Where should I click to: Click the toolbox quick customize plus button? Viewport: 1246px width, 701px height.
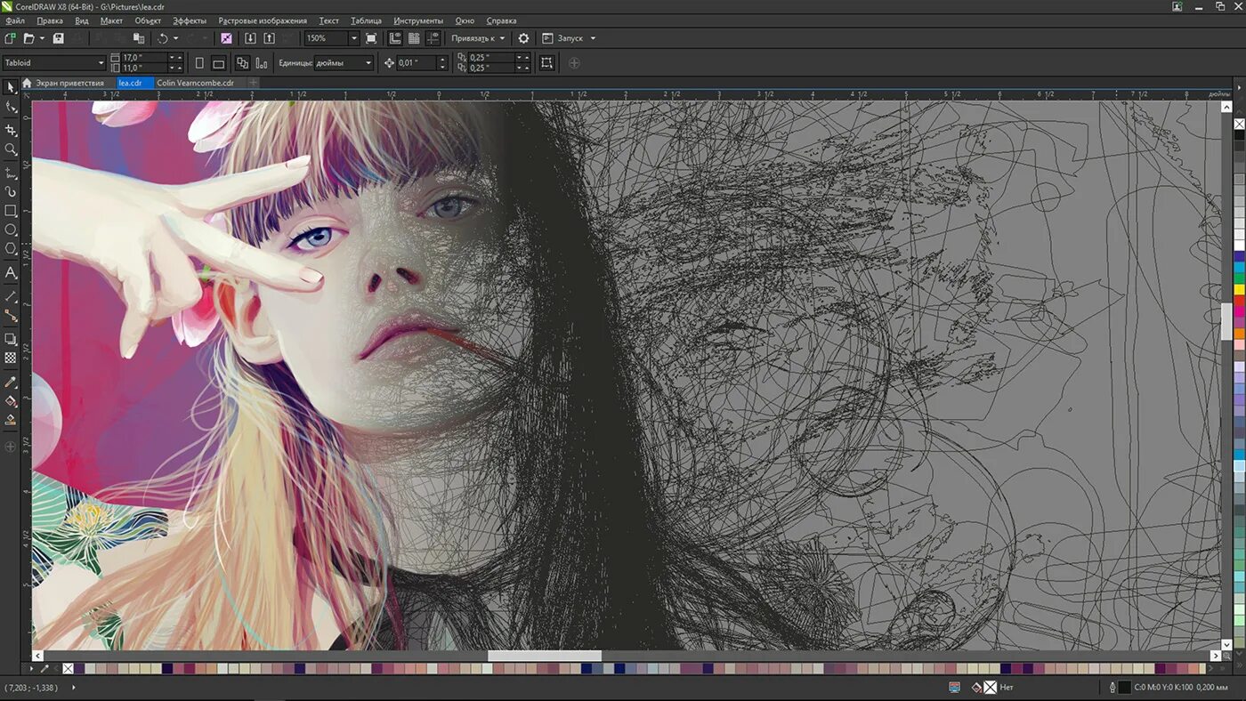click(11, 447)
